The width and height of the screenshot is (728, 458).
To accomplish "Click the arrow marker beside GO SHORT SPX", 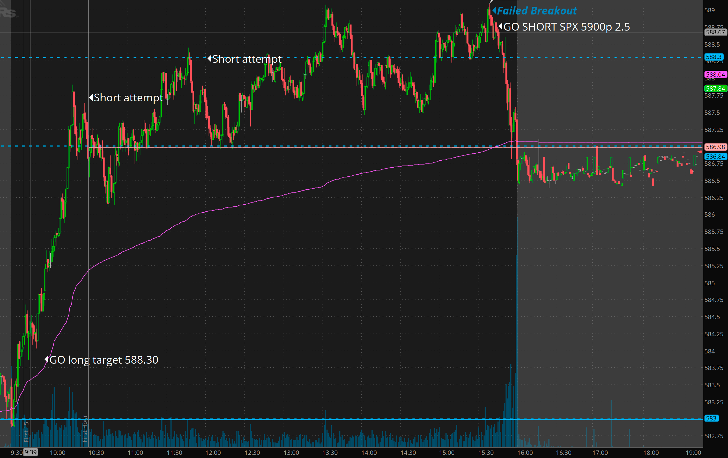I will (x=501, y=27).
